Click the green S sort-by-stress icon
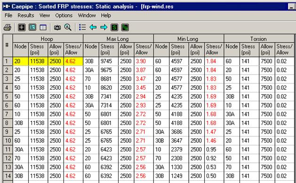296x183 pixels. (114, 27)
